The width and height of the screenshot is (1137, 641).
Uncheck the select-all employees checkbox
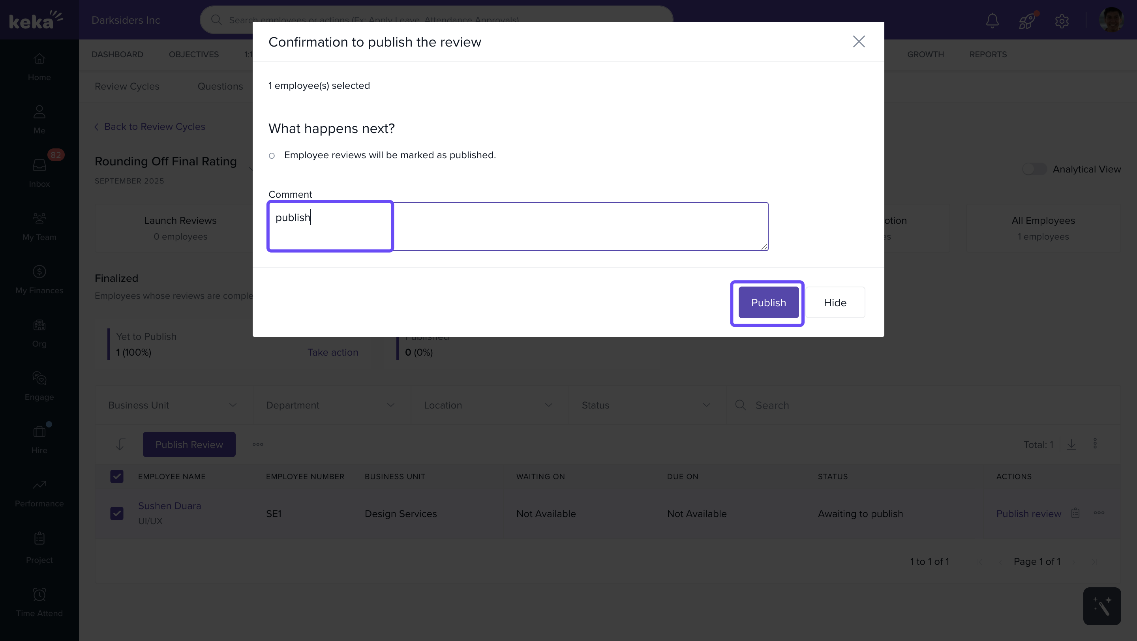point(116,476)
